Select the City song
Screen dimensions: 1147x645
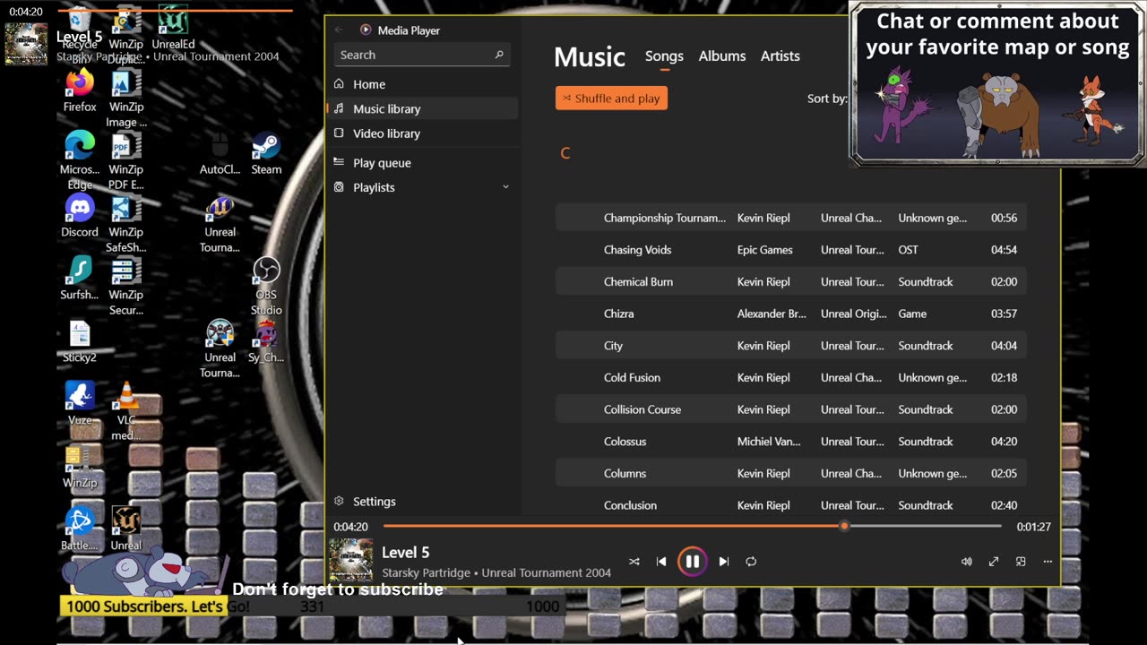pos(790,346)
